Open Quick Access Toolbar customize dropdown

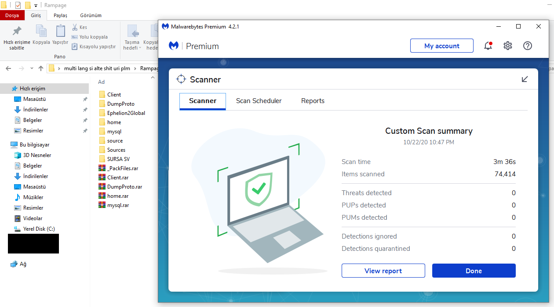point(36,6)
